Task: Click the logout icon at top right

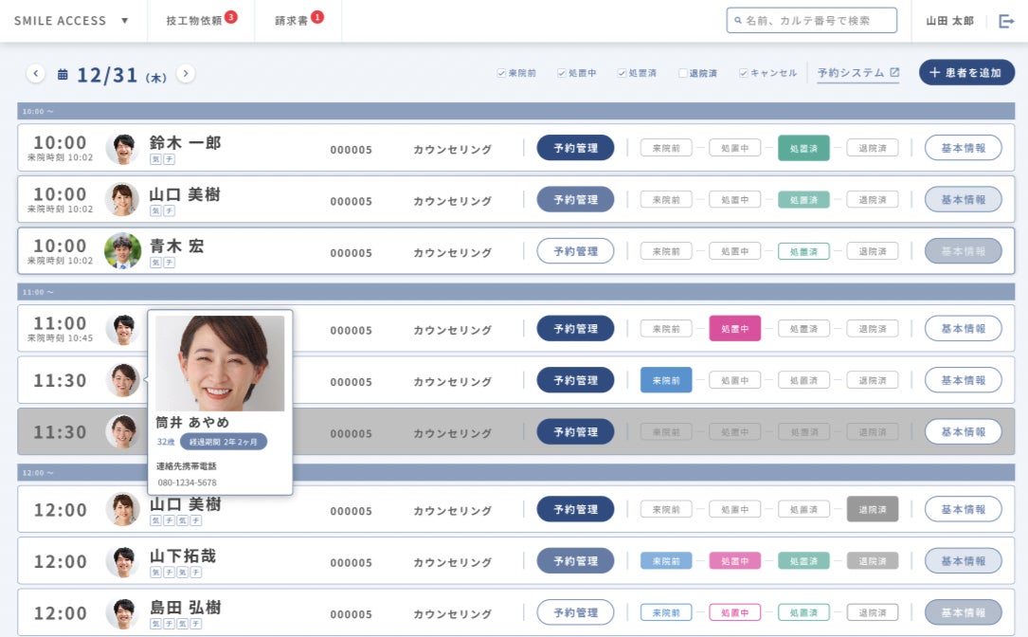Action: coord(1006,21)
